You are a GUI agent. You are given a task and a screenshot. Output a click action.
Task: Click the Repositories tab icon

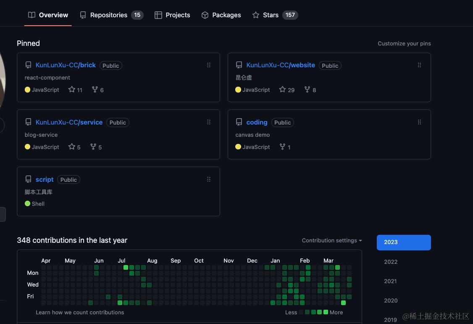coord(83,15)
